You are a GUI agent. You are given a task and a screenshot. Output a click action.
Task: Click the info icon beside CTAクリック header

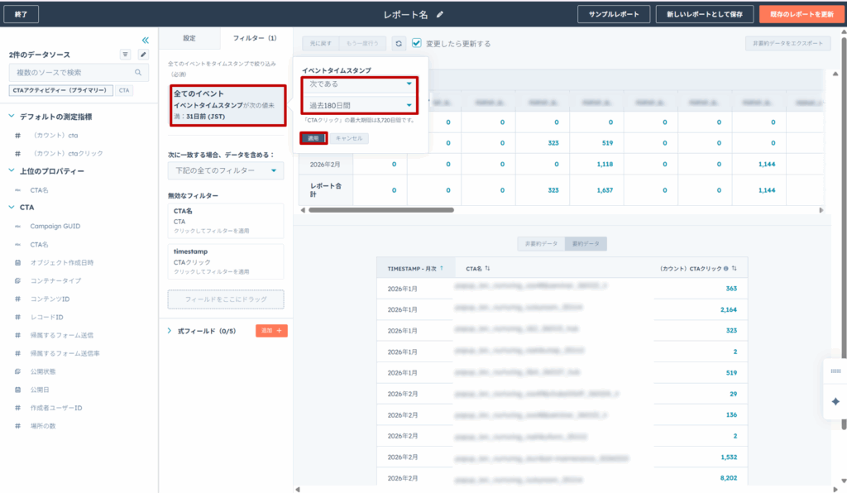725,268
